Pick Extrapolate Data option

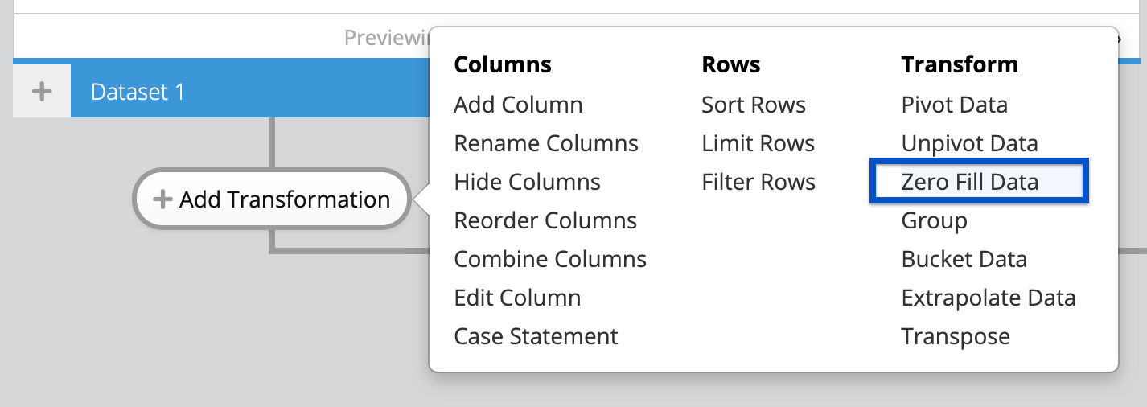click(x=989, y=298)
